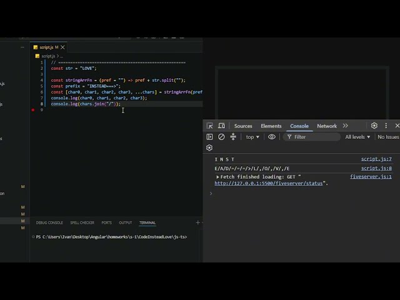The image size is (400, 300).
Task: Open the script.js:8 source link
Action: (376, 168)
